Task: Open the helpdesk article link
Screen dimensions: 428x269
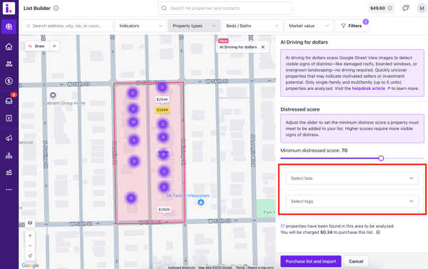Action: click(x=371, y=88)
